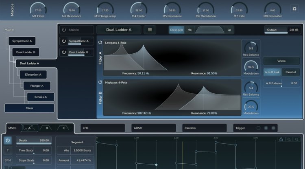This screenshot has height=169, width=305.
Task: Toggle the BPM sync button
Action: point(8,160)
